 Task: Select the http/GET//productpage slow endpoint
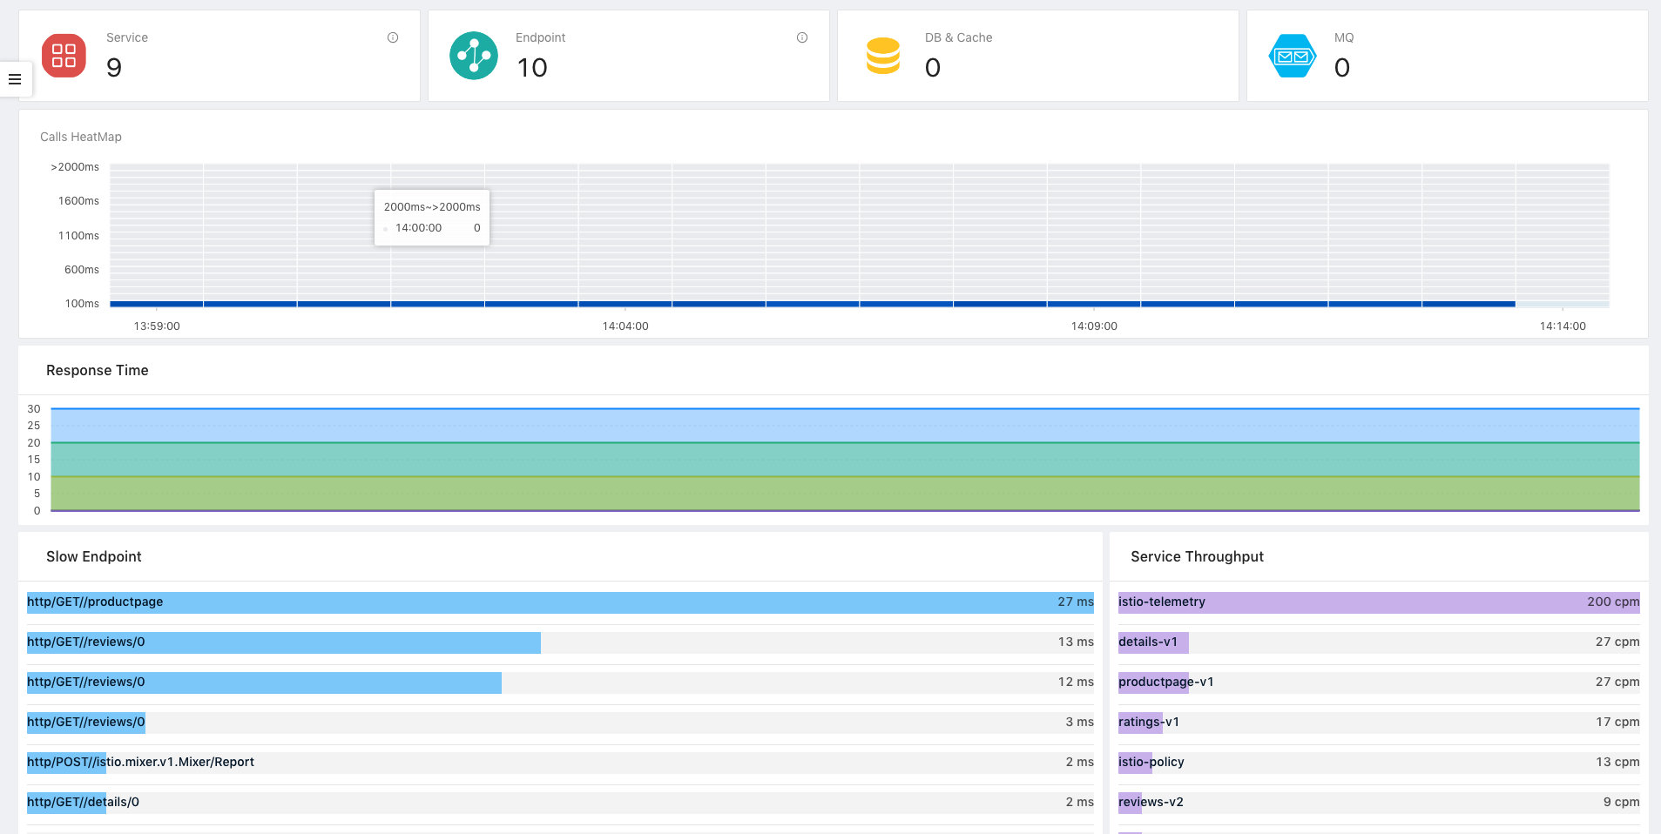coord(95,602)
